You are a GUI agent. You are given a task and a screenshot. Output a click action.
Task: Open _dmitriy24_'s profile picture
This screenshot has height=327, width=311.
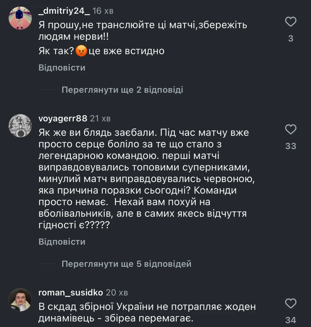20,18
